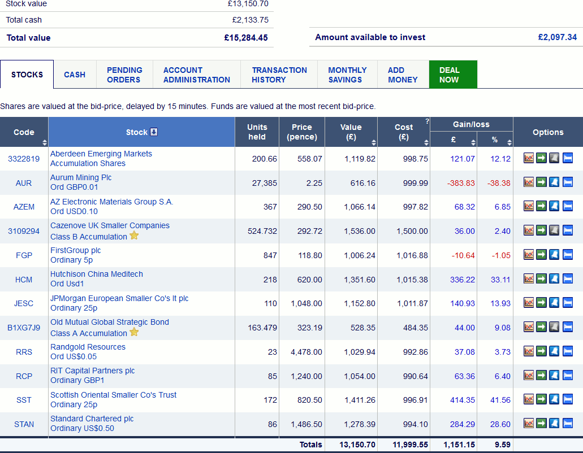583x453 pixels.
Task: Sort the table by the Code column arrows
Action: click(45, 142)
